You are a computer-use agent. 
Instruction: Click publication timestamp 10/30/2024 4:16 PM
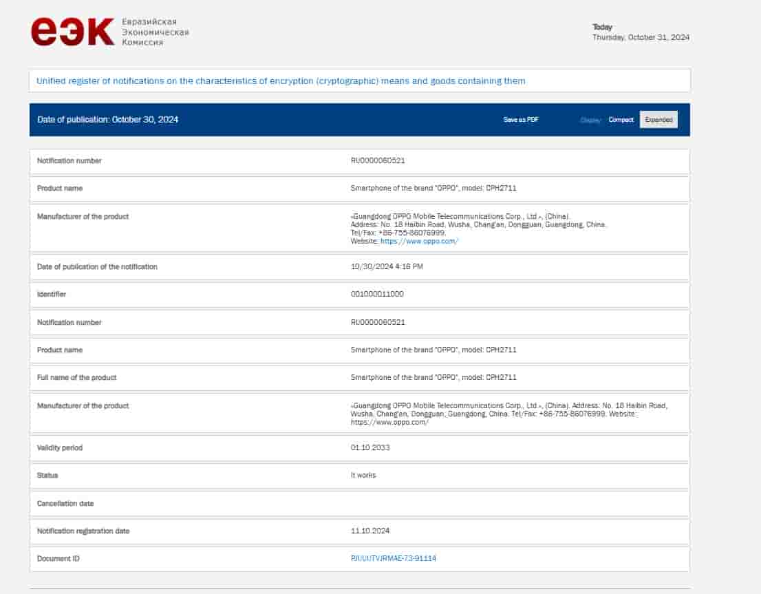click(387, 266)
